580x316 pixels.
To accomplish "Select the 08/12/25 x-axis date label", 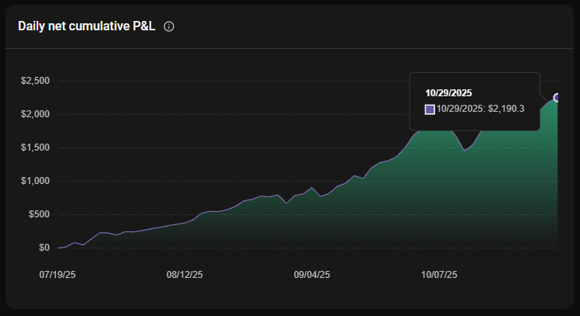I will click(185, 275).
